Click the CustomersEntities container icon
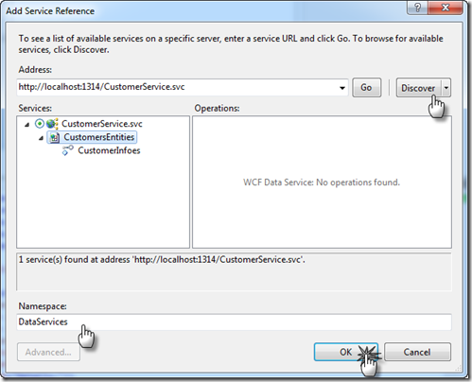Image resolution: width=472 pixels, height=382 pixels. [x=55, y=137]
